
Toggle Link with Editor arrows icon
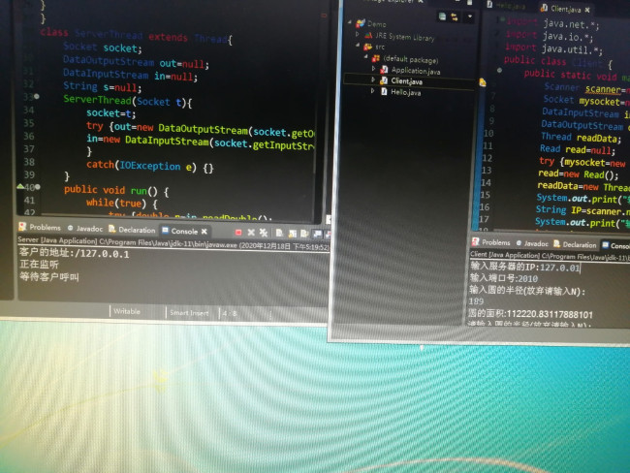(455, 16)
